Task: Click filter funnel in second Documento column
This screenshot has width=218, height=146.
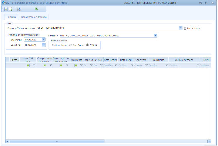Action: click(167, 66)
